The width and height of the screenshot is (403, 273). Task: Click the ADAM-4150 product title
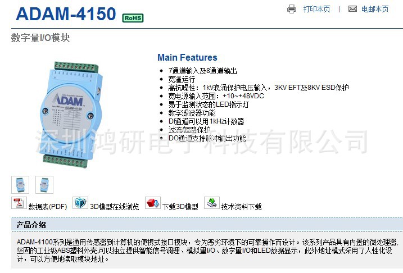66,13
